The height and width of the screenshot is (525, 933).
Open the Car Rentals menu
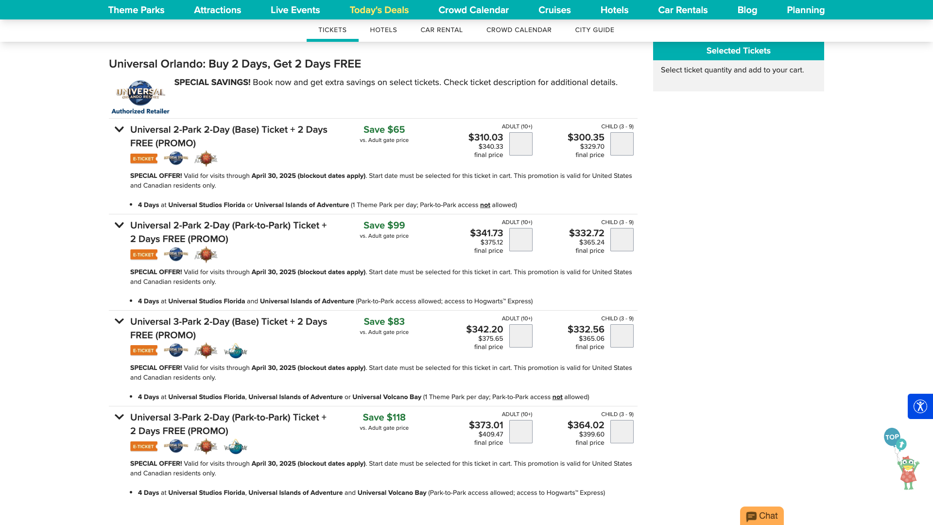coord(683,10)
